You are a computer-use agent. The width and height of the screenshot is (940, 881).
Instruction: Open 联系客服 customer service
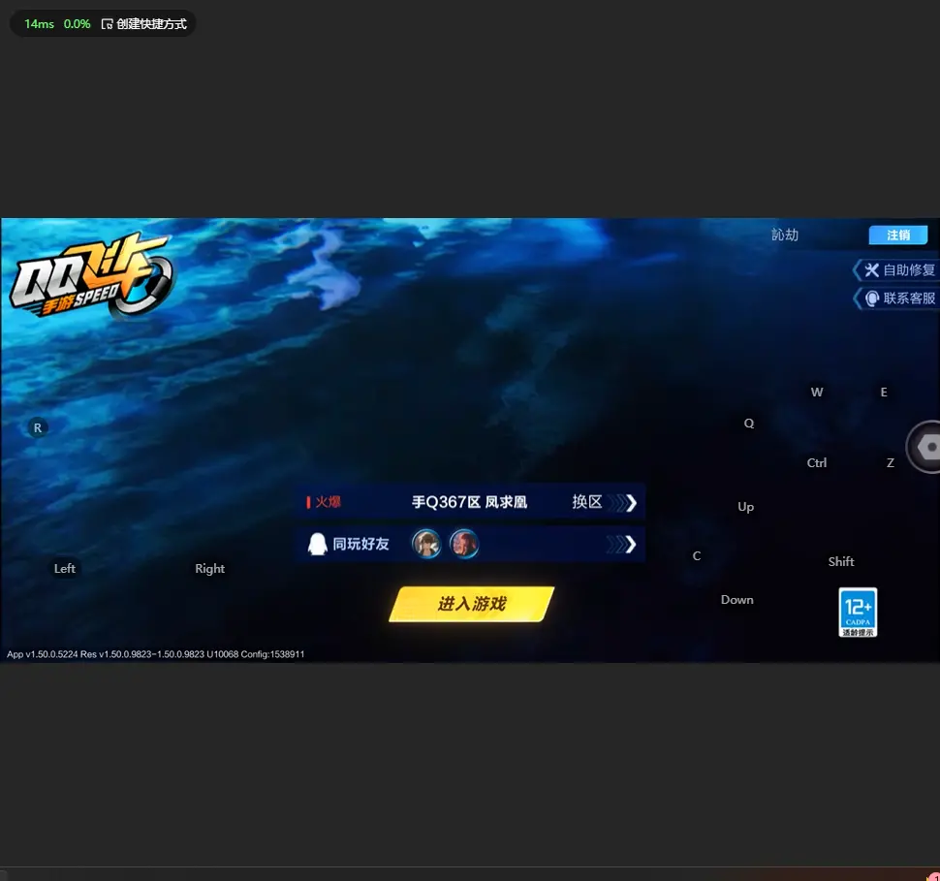(x=896, y=299)
